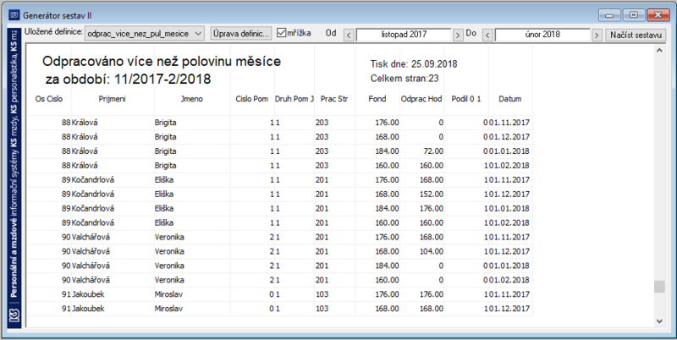
Task: Click the listopad 2017 start date field
Action: coord(404,35)
